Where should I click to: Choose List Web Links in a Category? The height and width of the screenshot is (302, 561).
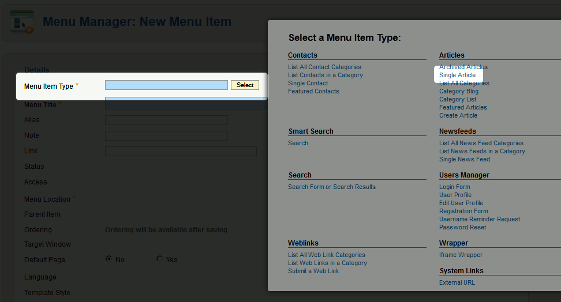(x=328, y=263)
